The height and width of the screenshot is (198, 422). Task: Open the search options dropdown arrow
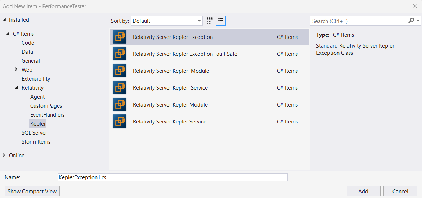tap(418, 21)
